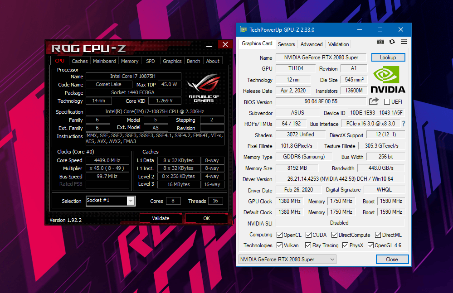Open the Caches tab in CPU-Z
453x293 pixels.
(x=79, y=61)
